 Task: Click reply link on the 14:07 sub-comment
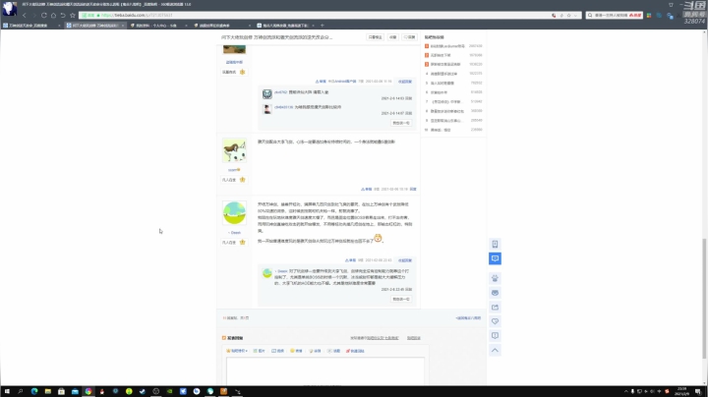[x=409, y=113]
